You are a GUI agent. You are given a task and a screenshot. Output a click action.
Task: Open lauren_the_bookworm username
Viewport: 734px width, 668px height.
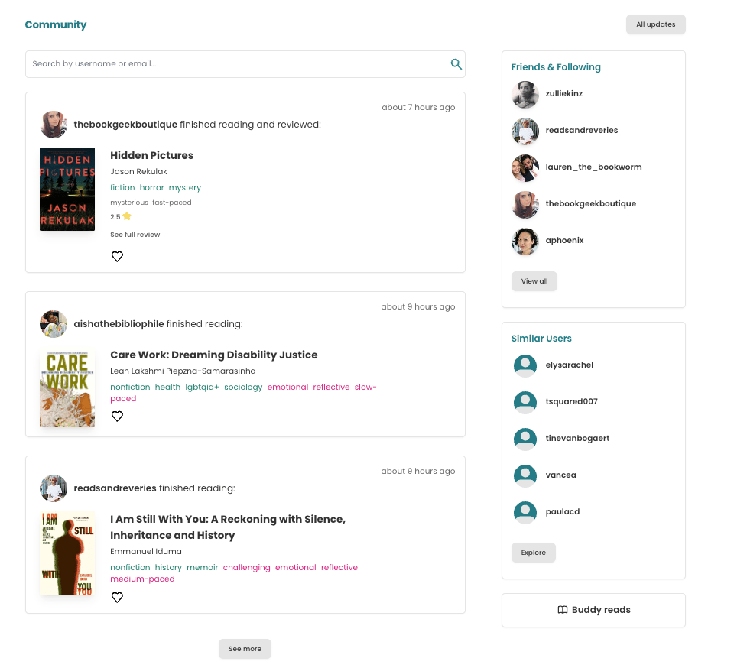tap(593, 167)
